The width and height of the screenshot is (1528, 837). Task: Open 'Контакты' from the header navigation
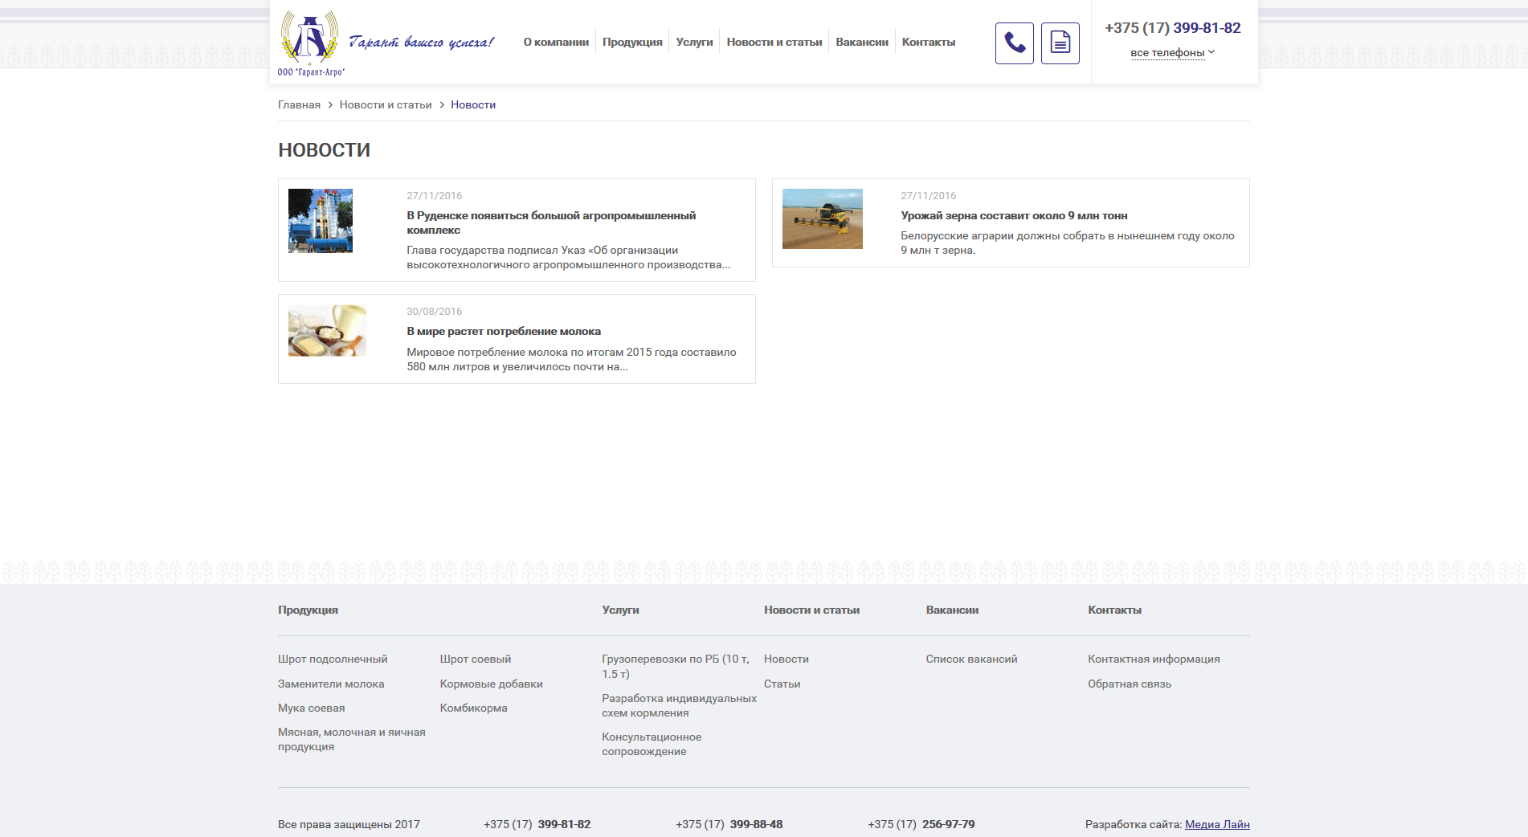coord(928,43)
